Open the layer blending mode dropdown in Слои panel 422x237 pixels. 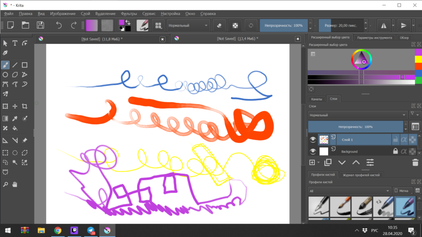pyautogui.click(x=358, y=115)
